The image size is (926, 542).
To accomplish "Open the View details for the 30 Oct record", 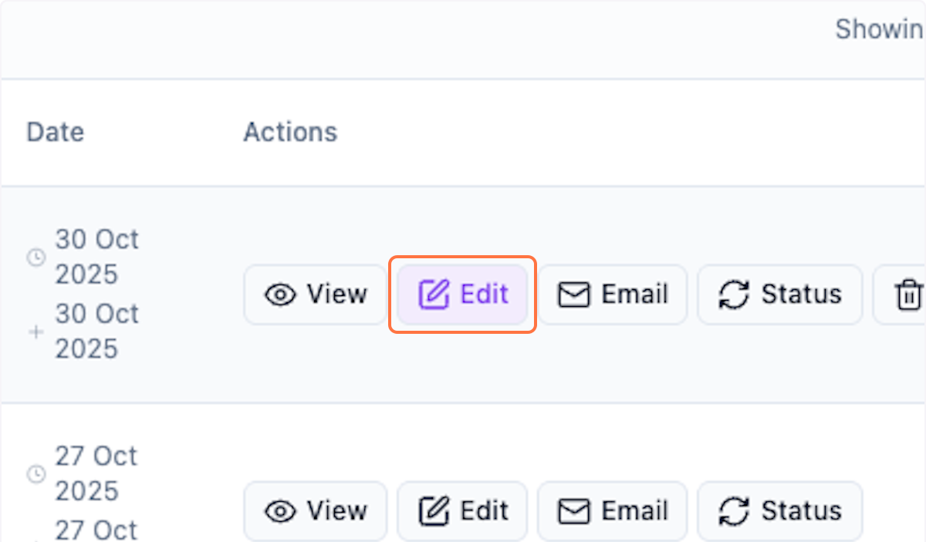I will tap(315, 295).
